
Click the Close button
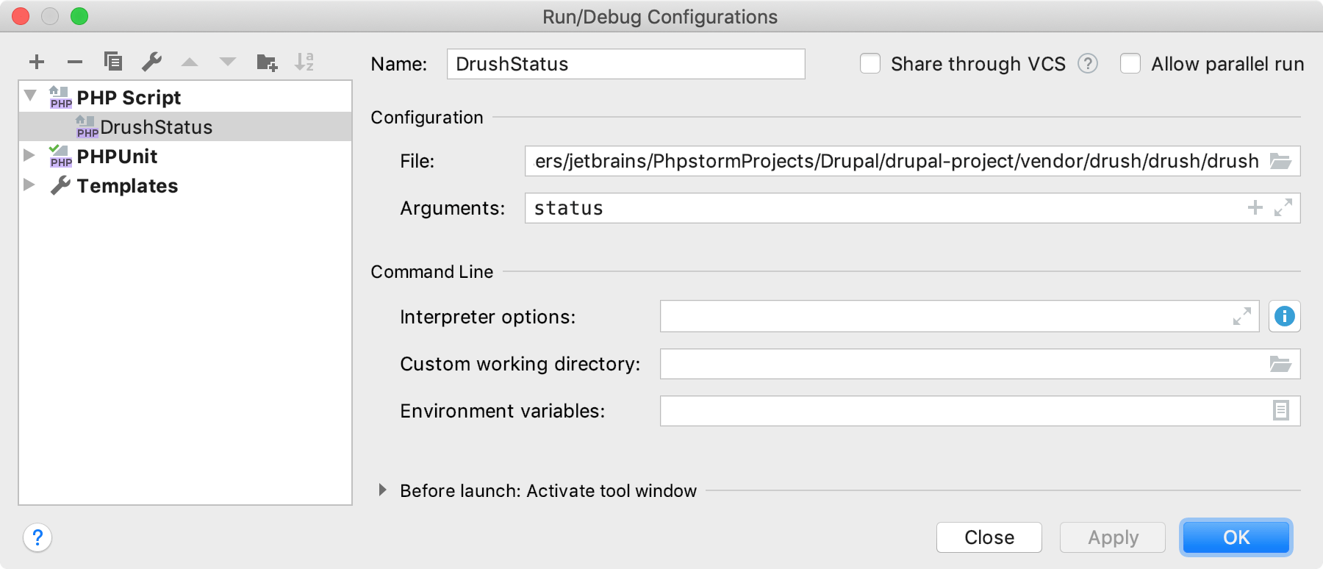[989, 537]
